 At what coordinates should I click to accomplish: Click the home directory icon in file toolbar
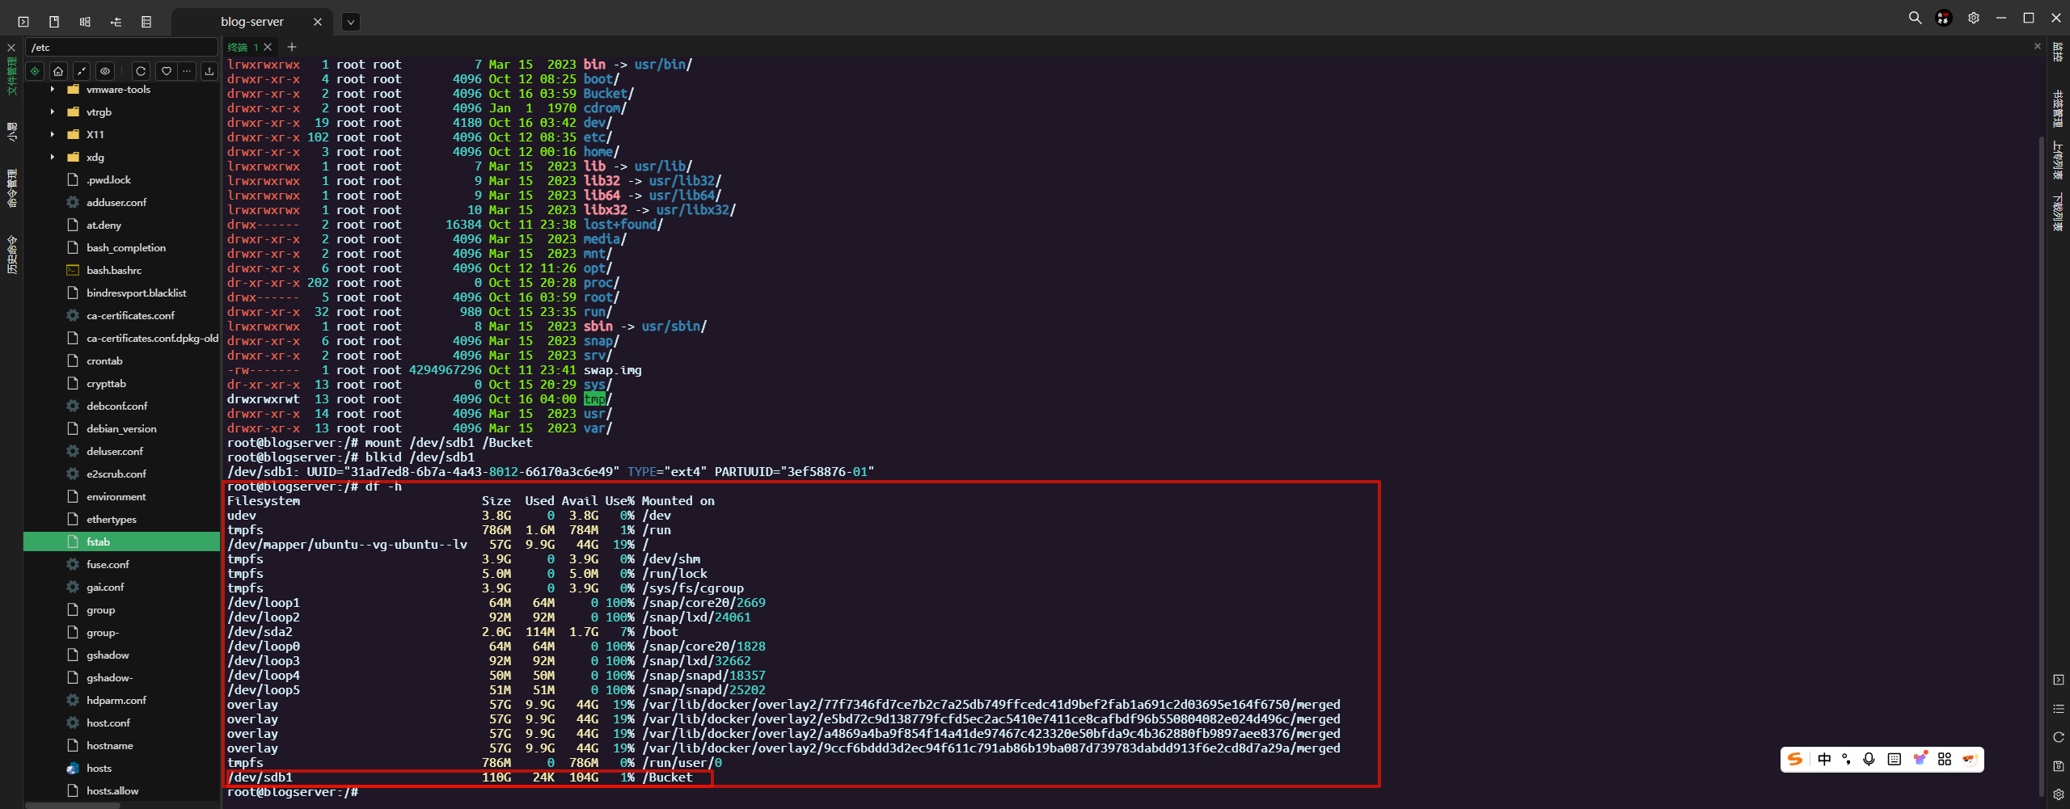pyautogui.click(x=58, y=71)
